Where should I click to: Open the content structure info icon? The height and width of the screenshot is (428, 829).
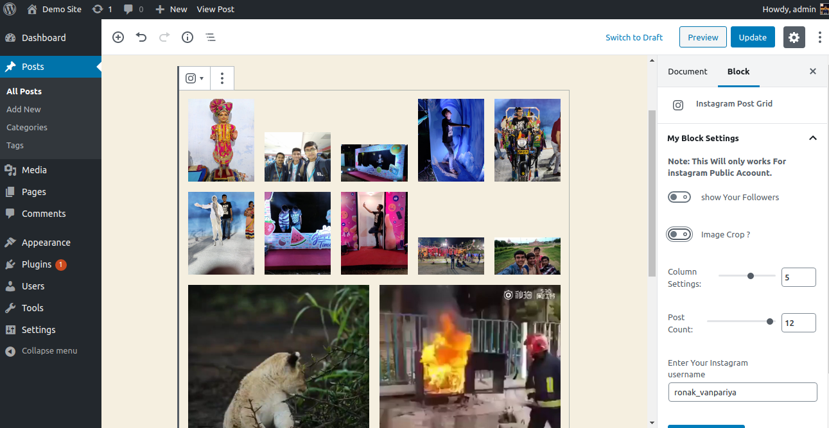pos(188,37)
